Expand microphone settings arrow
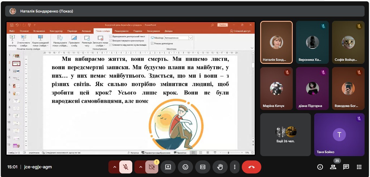370x177 pixels. click(114, 167)
